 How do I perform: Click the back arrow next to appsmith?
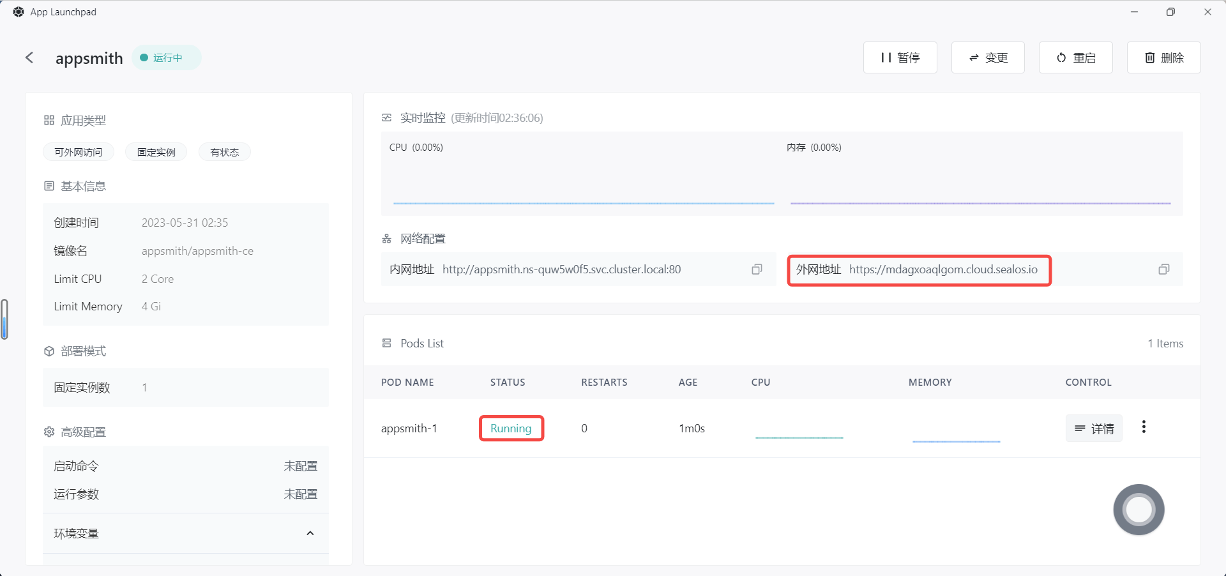pyautogui.click(x=29, y=57)
